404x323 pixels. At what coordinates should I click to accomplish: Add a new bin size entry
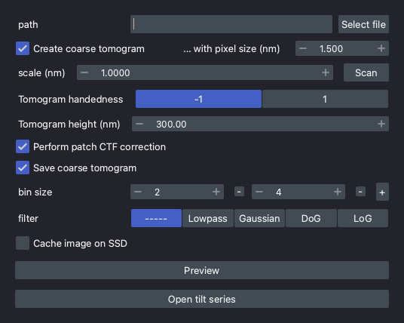(x=382, y=192)
